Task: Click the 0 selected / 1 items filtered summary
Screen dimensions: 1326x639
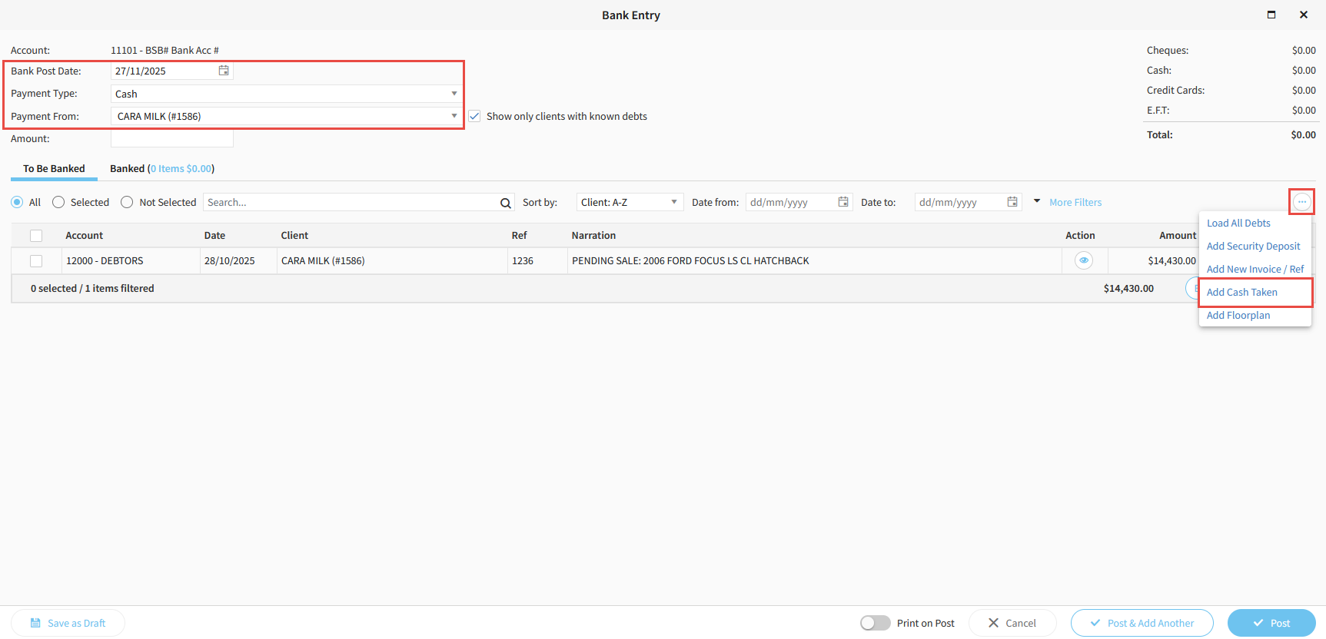Action: pyautogui.click(x=92, y=289)
